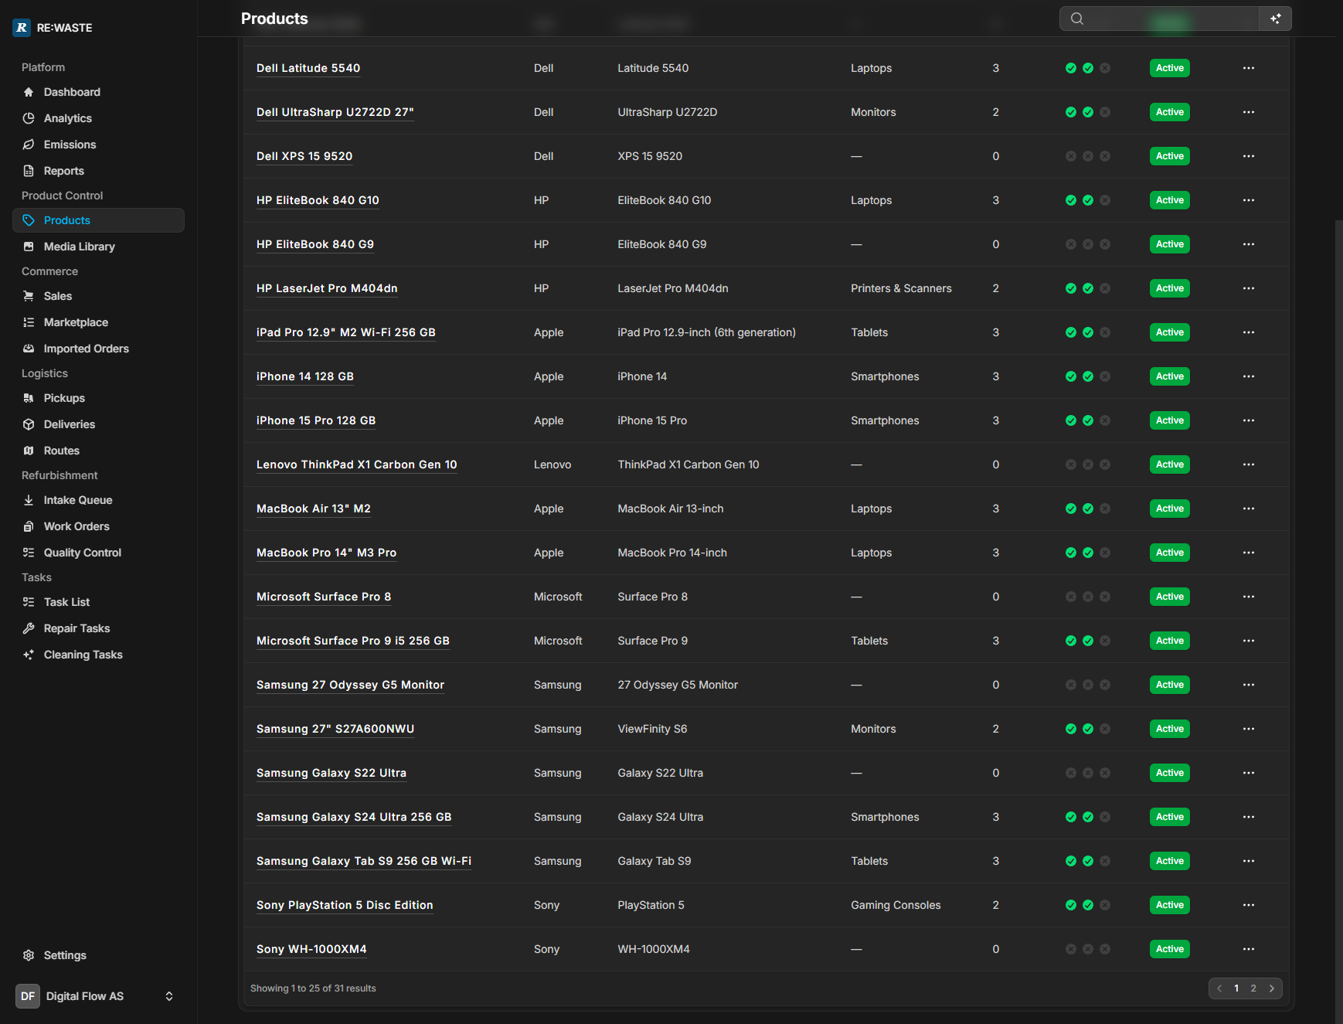Viewport: 1343px width, 1024px height.
Task: Click the RE:WASTE logo icon
Action: (x=22, y=28)
